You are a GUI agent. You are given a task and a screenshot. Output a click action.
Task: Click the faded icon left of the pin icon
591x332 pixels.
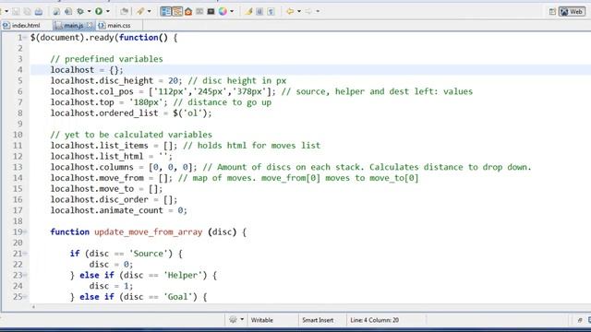pos(124,12)
